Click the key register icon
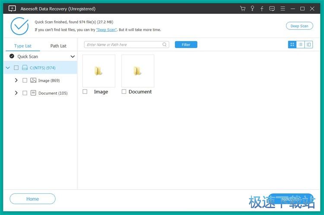324x215 pixels. tap(252, 9)
